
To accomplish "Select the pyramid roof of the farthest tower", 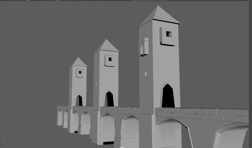I will (79, 63).
